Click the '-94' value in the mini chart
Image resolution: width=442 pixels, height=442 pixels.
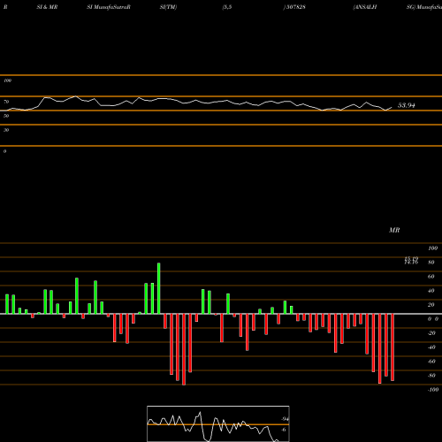(x=285, y=419)
